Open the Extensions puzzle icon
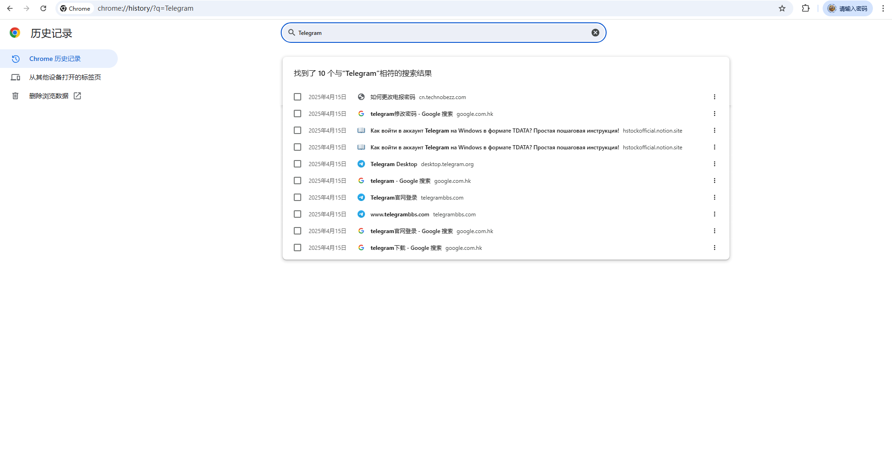This screenshot has height=462, width=892. coord(806,8)
